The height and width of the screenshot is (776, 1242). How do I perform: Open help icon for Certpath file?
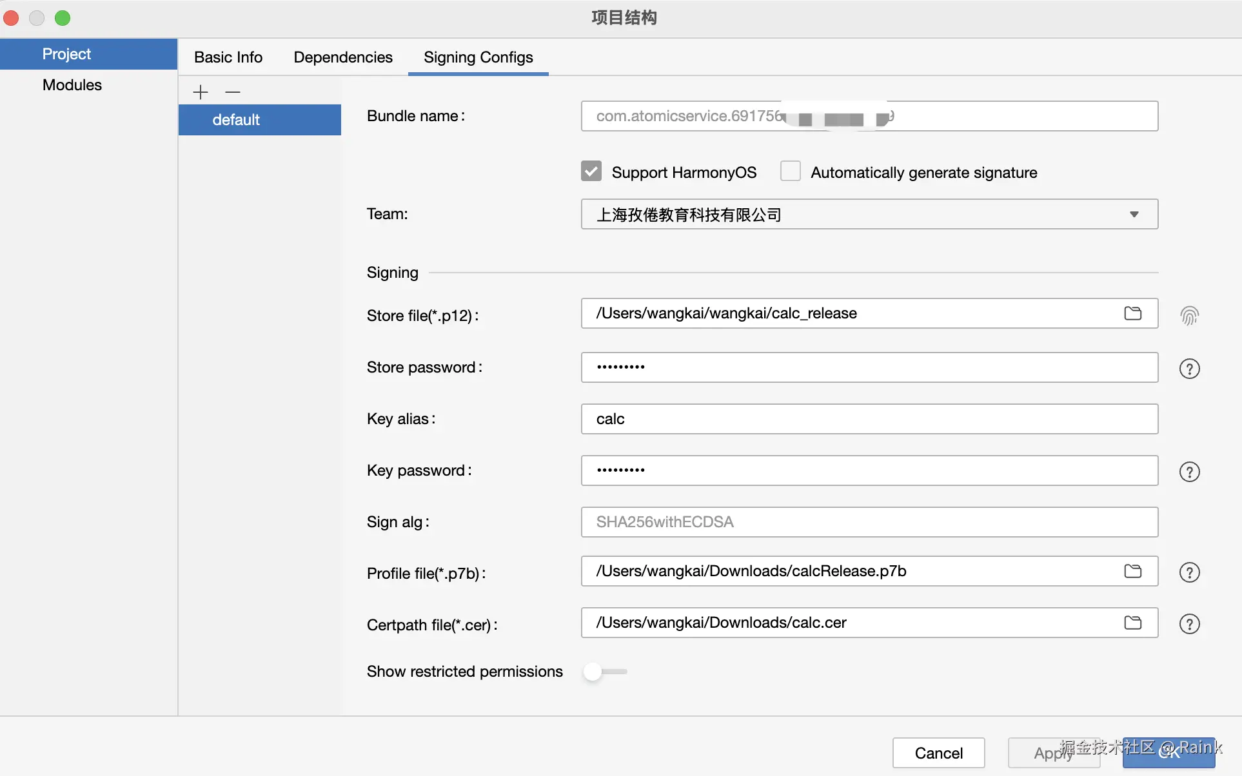pos(1189,624)
